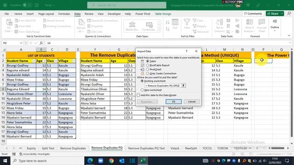Click the Advanced filter icon
This screenshot has height=165, width=294.
coord(194,32)
